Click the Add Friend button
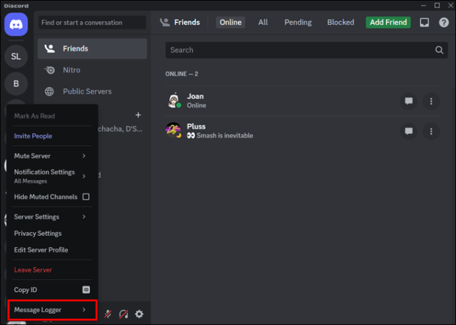The width and height of the screenshot is (456, 325). pyautogui.click(x=388, y=22)
